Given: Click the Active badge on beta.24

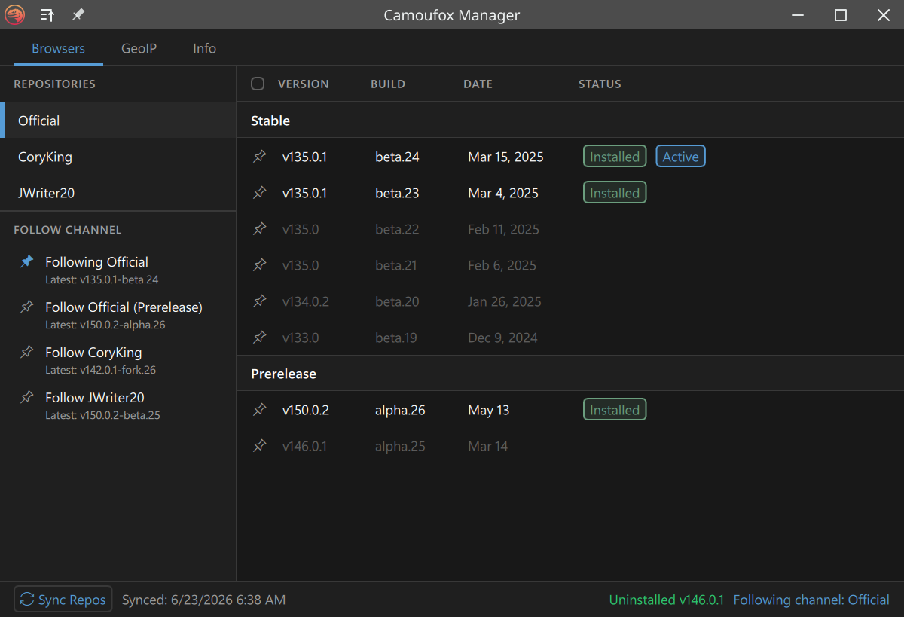Looking at the screenshot, I should click(680, 157).
